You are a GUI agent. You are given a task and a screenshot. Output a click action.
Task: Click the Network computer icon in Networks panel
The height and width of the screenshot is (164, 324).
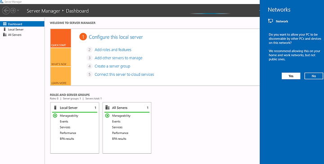point(270,21)
